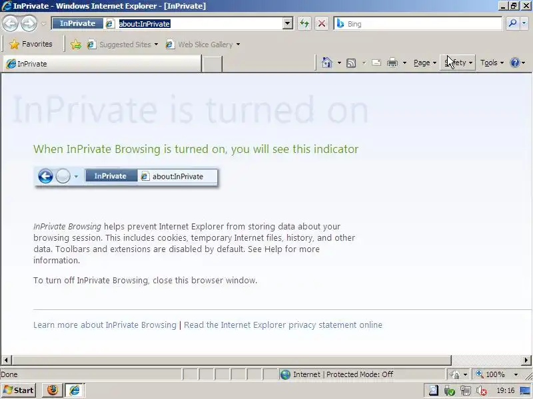The image size is (533, 399).
Task: Click the network connection icon in system tray
Action: pyautogui.click(x=465, y=391)
